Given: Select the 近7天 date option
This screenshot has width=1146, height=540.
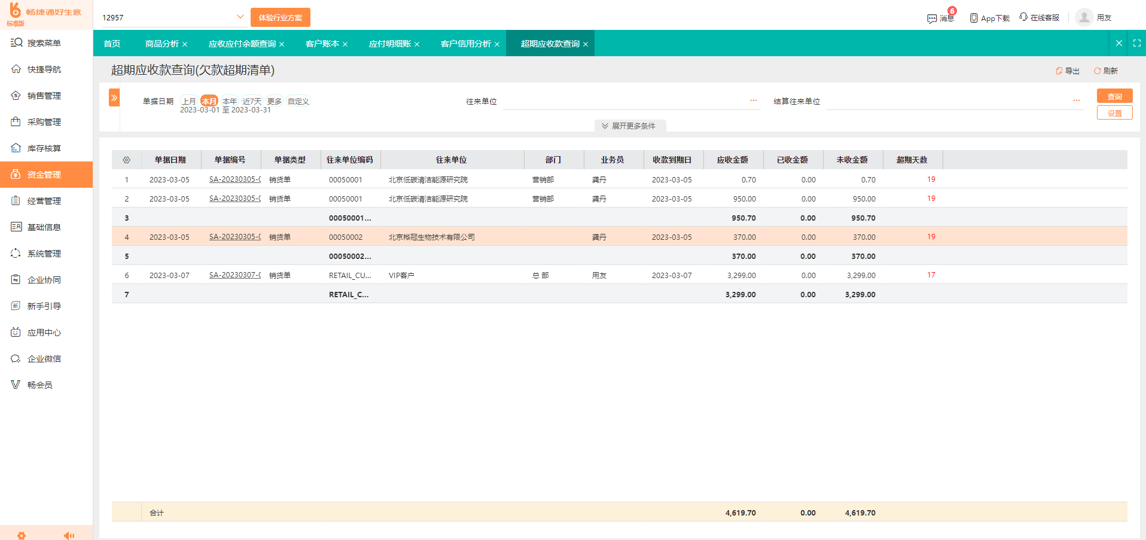Looking at the screenshot, I should pyautogui.click(x=251, y=100).
